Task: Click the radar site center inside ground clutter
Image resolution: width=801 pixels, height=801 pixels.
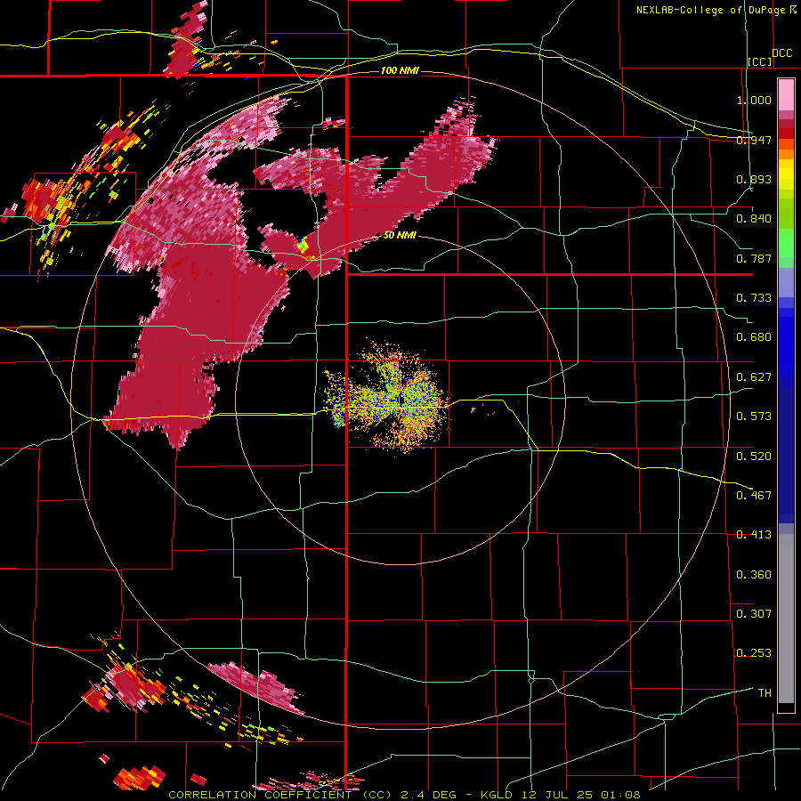Action: point(401,400)
